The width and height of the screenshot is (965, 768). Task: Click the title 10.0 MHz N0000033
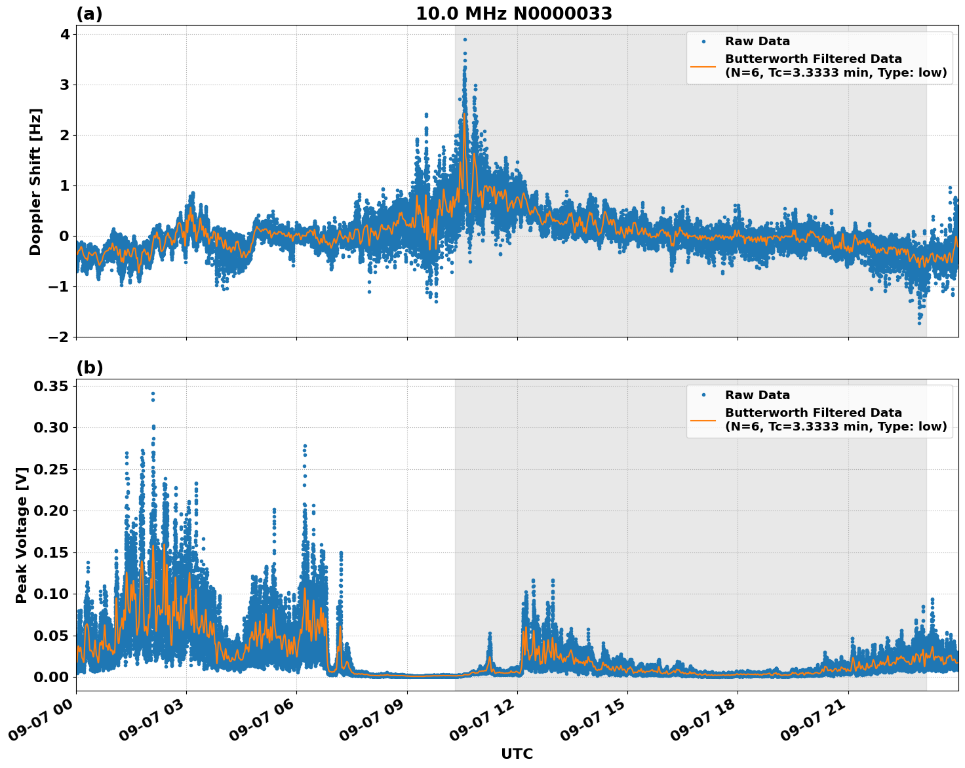(x=515, y=13)
